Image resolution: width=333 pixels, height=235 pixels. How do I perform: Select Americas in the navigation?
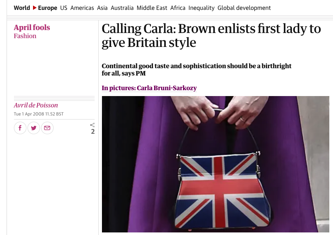pyautogui.click(x=82, y=8)
